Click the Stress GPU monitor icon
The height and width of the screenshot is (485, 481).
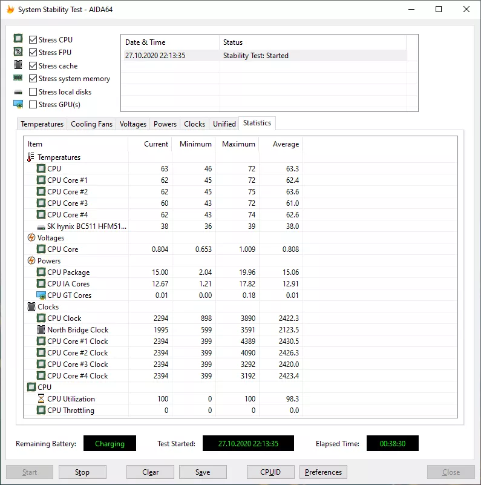(x=18, y=104)
